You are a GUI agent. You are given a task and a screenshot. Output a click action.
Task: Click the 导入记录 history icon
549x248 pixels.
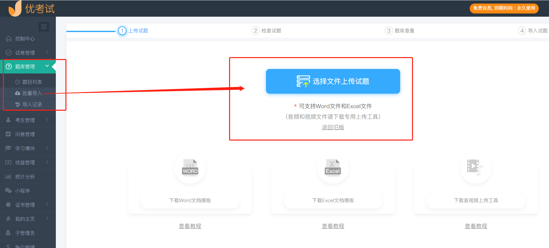(x=18, y=104)
